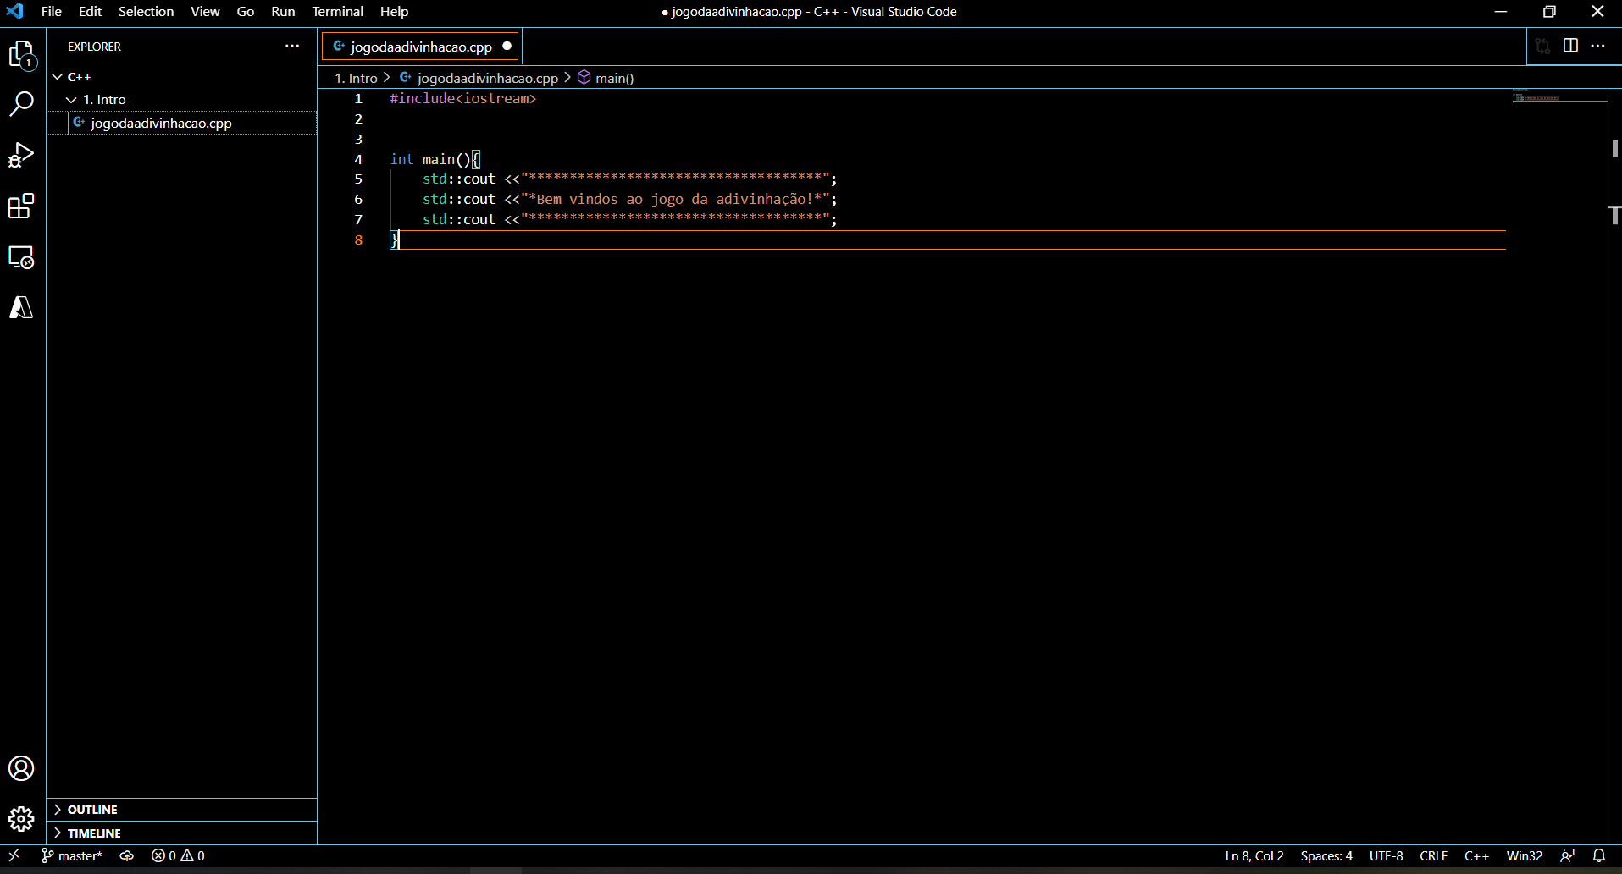
Task: Click the master* git branch indicator
Action: coord(72,855)
